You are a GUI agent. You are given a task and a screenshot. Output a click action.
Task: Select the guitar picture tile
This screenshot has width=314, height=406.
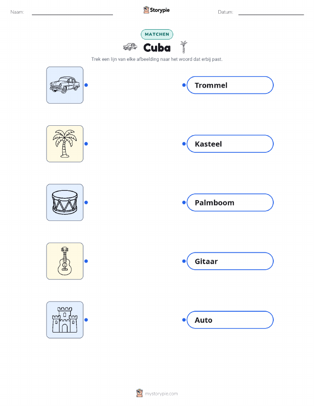pyautogui.click(x=65, y=261)
